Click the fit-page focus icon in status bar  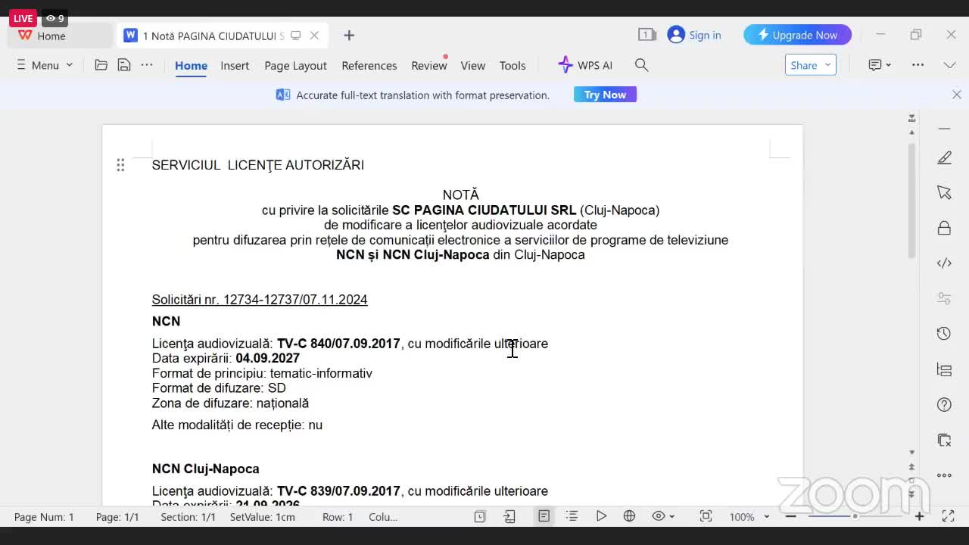[706, 516]
